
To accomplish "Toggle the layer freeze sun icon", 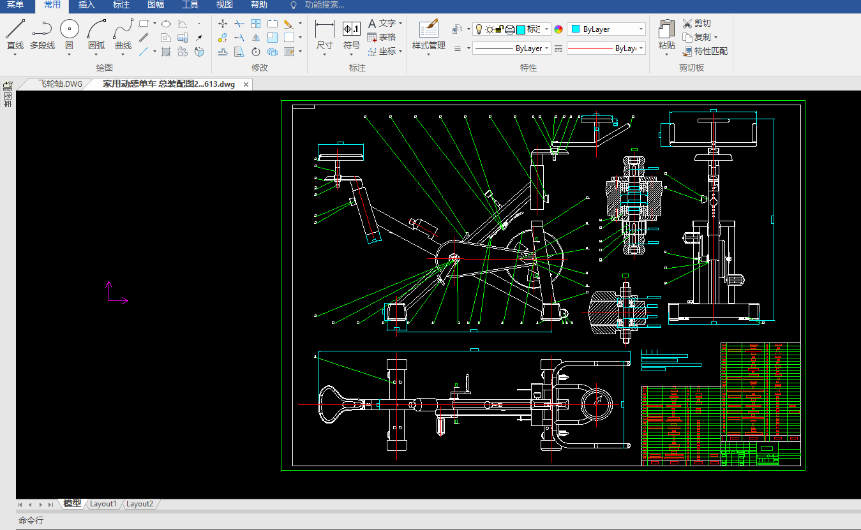I will point(490,29).
